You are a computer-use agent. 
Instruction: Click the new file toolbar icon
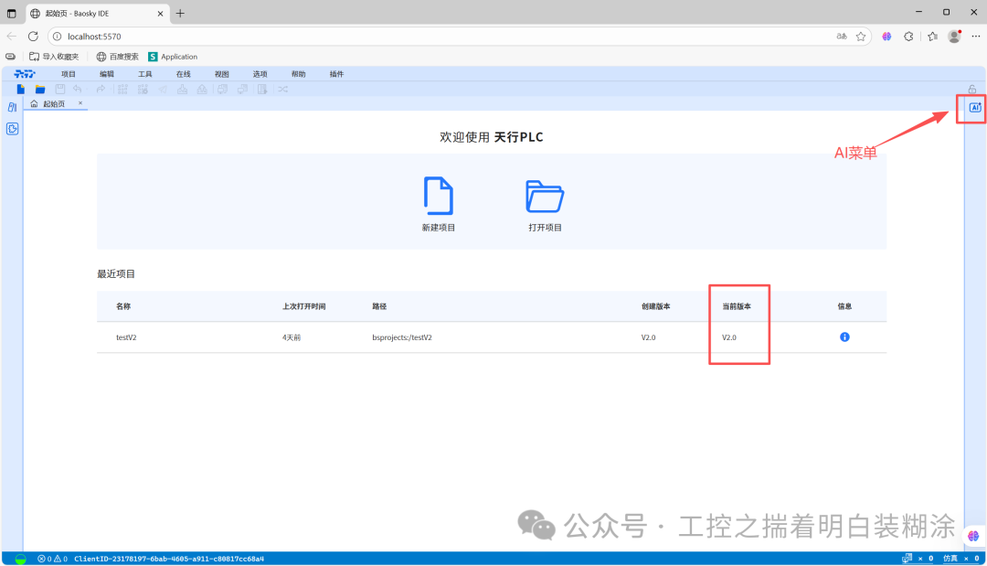(21, 90)
